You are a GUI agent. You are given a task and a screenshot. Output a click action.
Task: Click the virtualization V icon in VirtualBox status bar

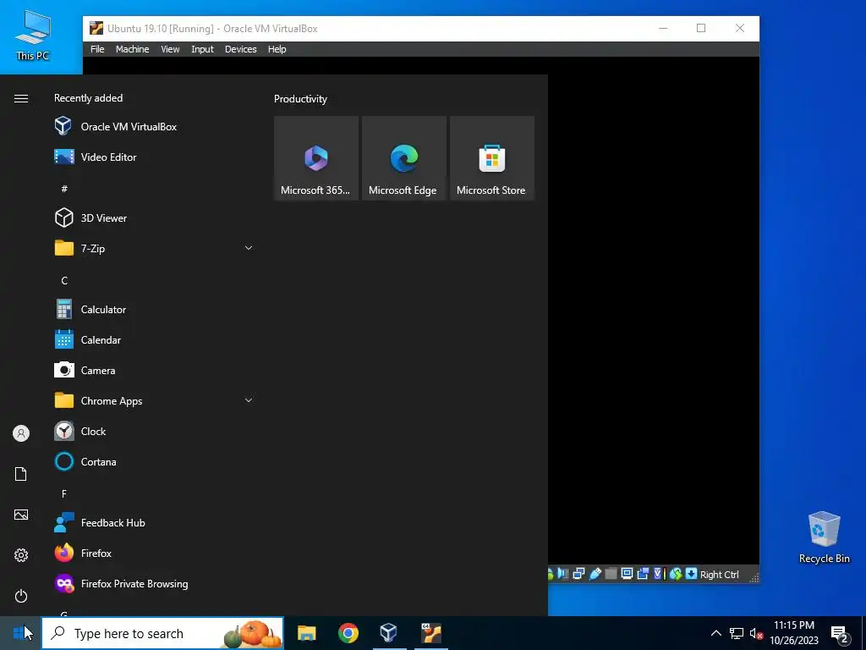658,574
